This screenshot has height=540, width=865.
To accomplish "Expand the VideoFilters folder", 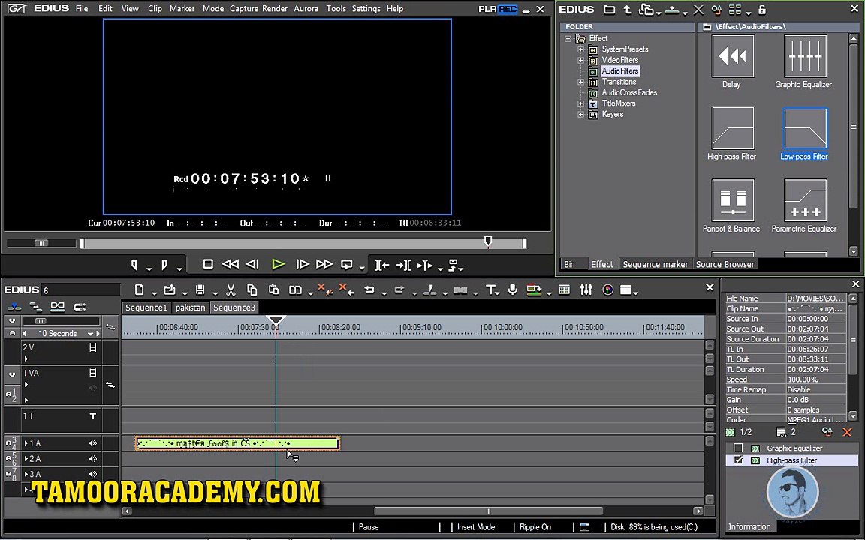I will tap(581, 60).
